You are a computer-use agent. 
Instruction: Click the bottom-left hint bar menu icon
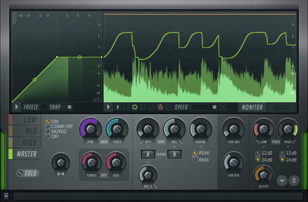point(6,196)
